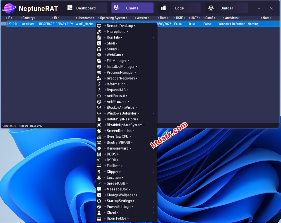281x223 pixels.
Task: Expand the Clipper submenu arrow
Action: click(x=153, y=172)
